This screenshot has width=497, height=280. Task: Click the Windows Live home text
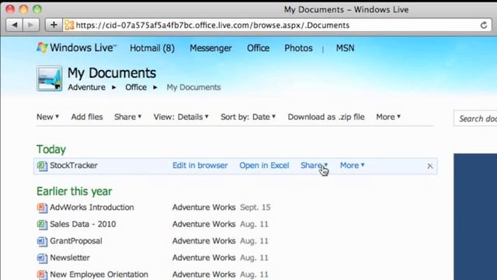click(83, 47)
